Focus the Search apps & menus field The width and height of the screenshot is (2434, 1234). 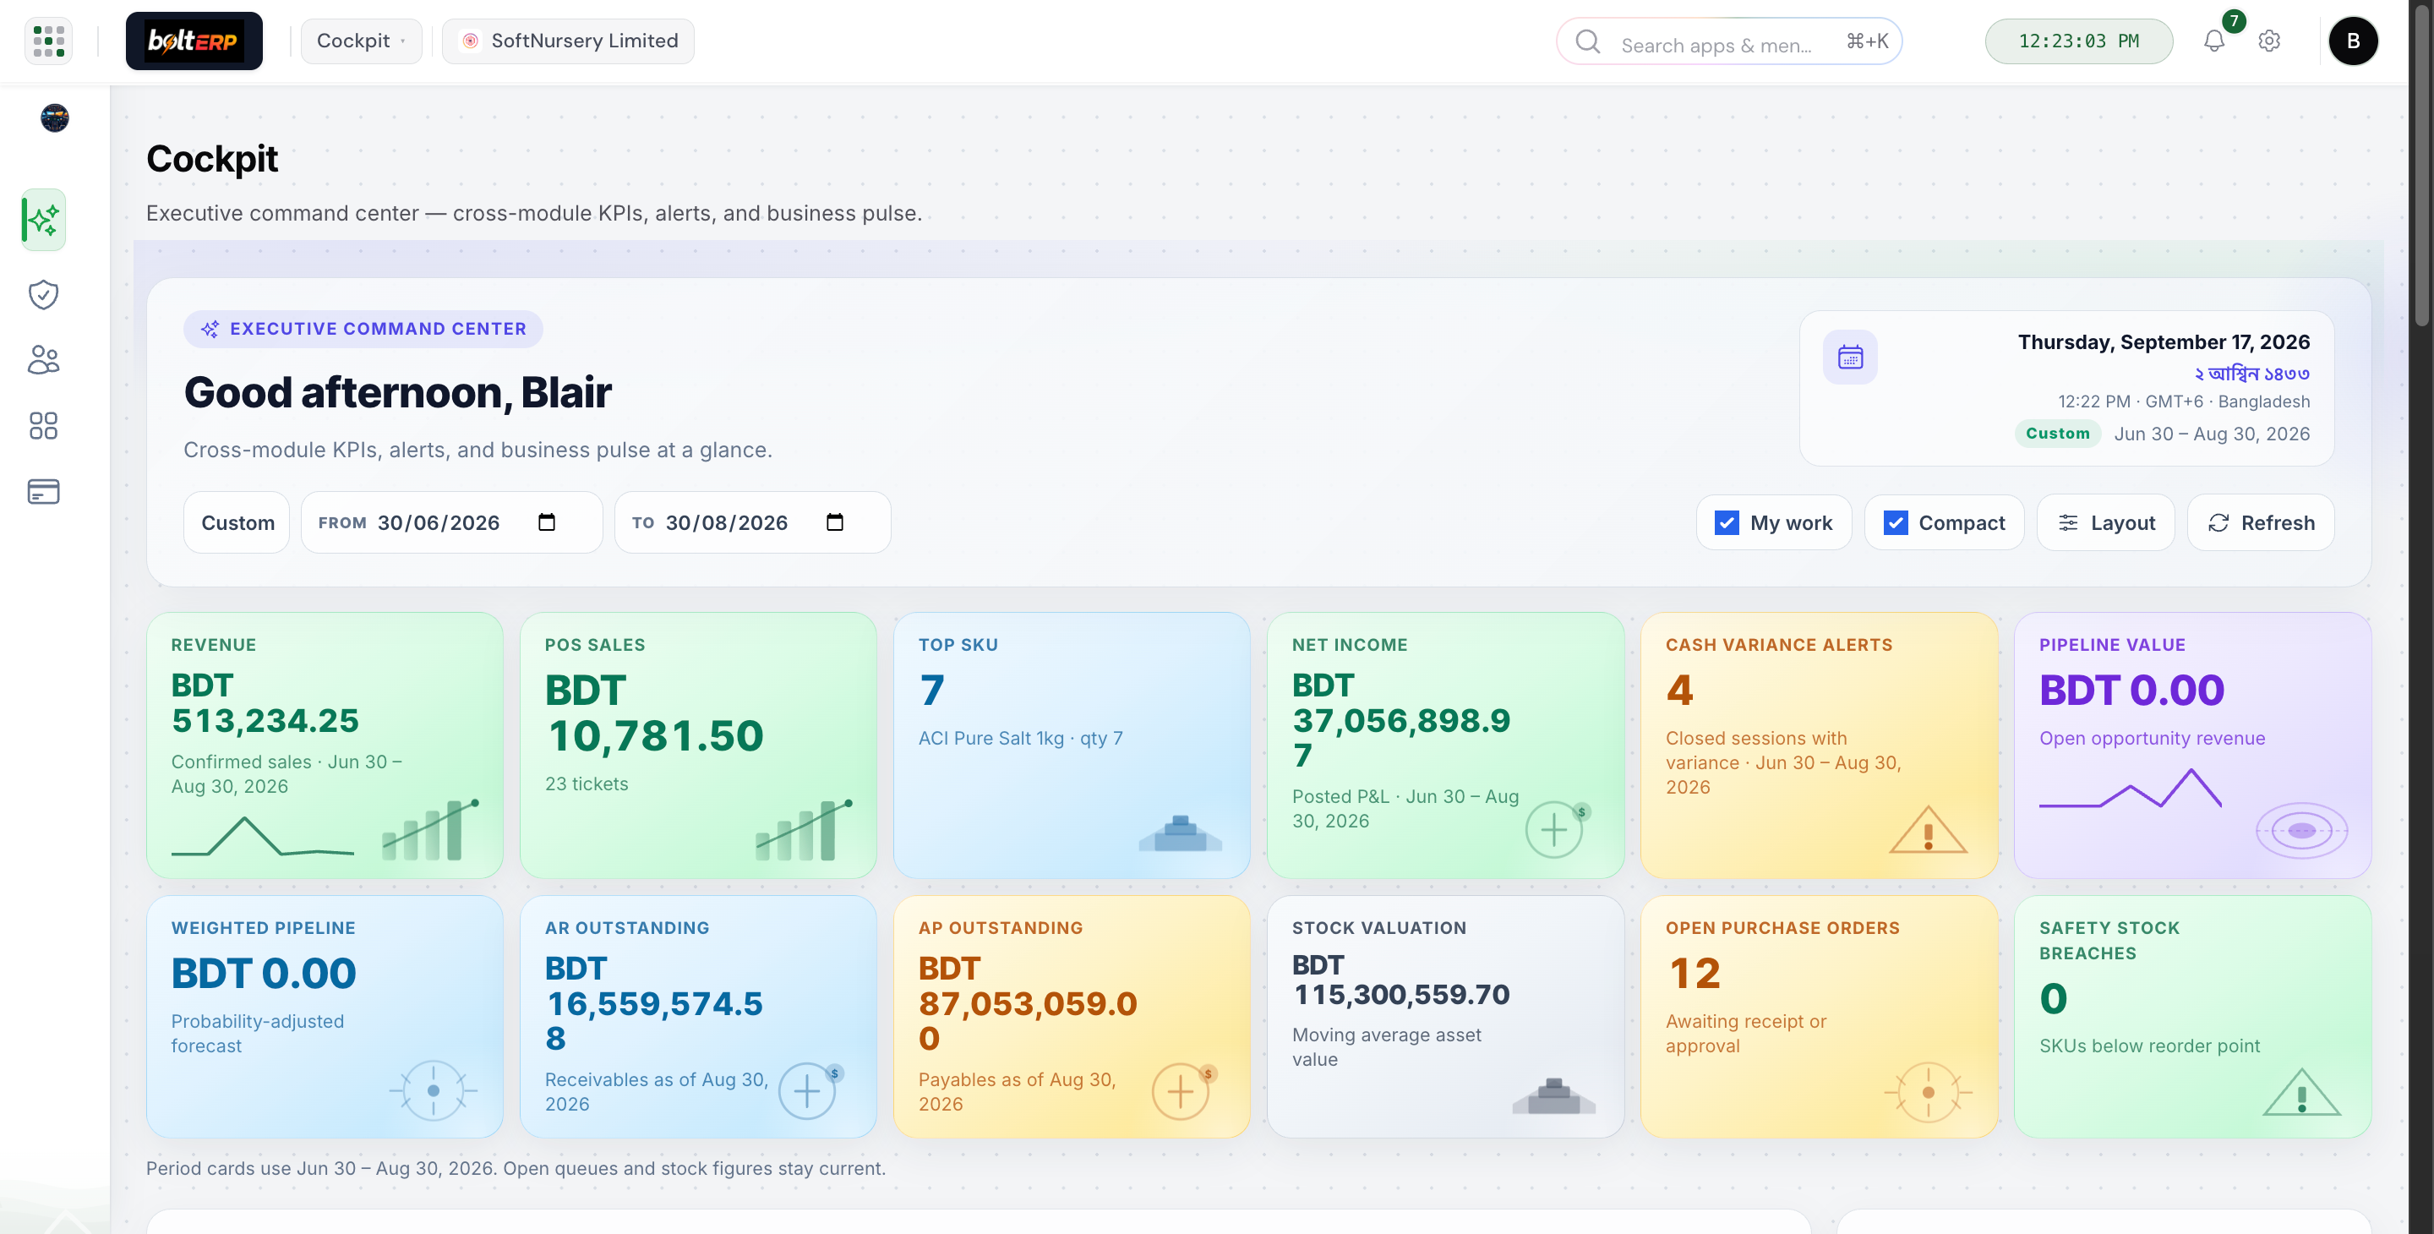coord(1729,41)
